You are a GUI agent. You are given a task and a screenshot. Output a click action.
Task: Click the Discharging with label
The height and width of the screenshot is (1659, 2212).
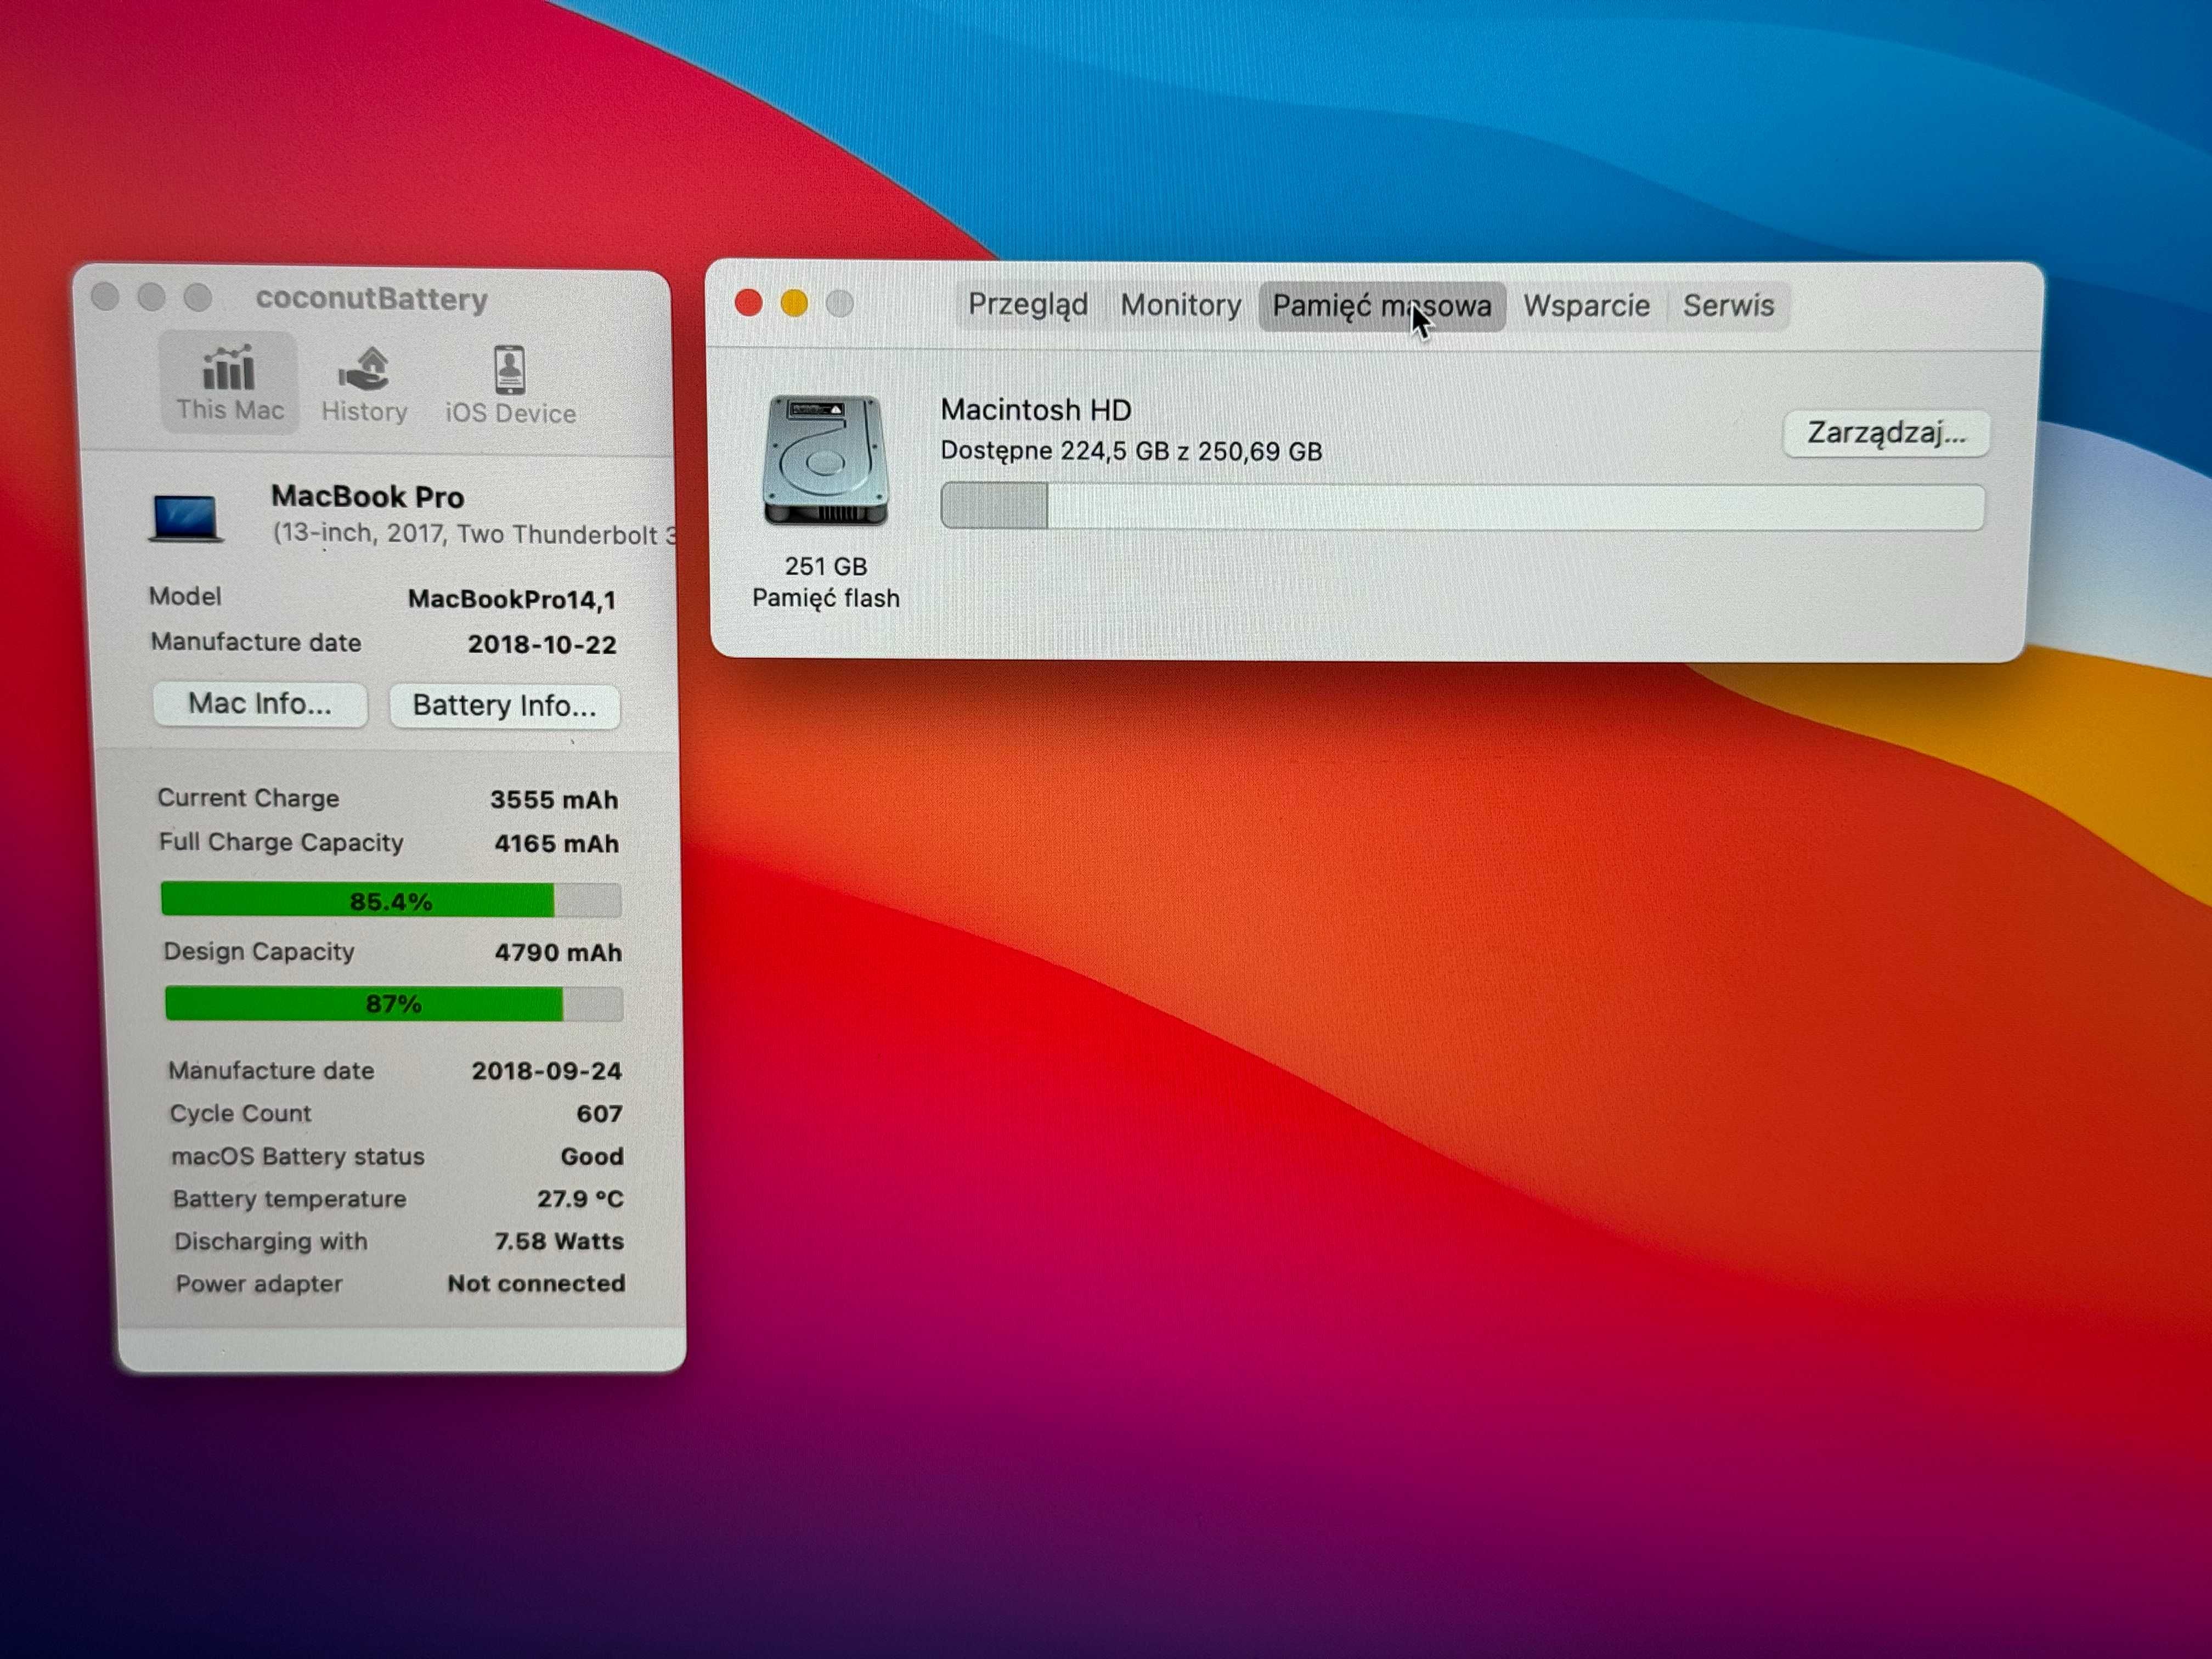point(271,1241)
